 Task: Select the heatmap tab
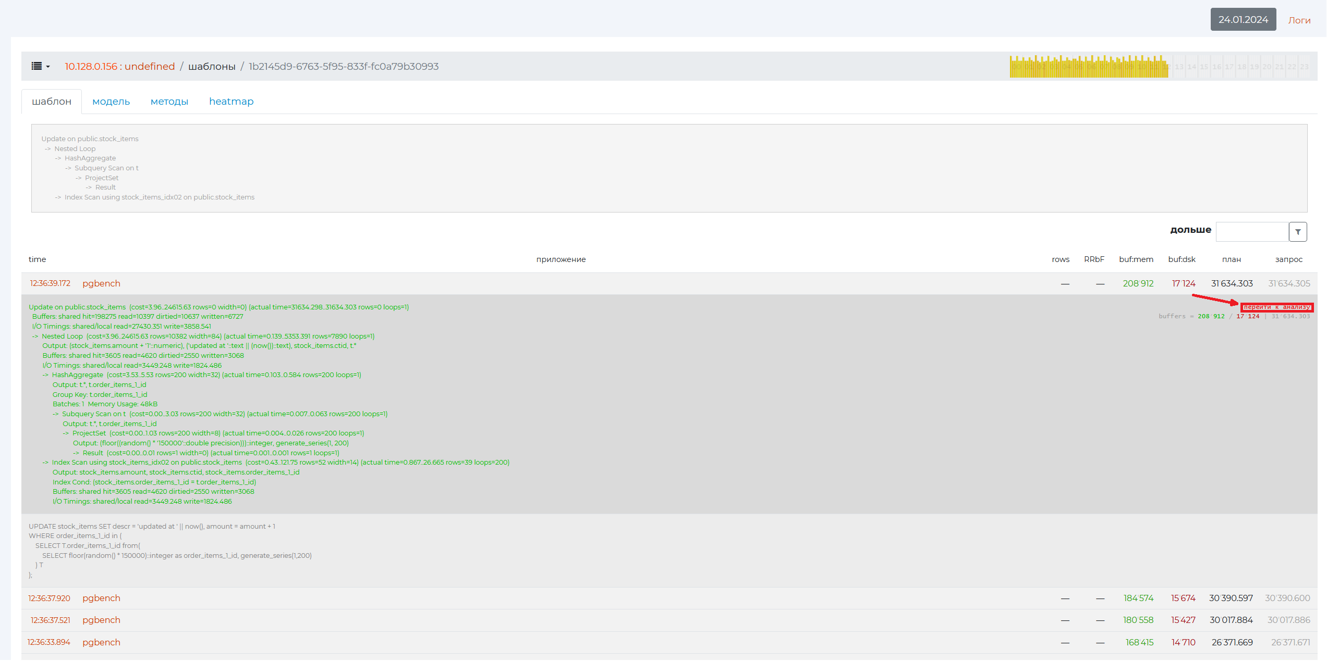pyautogui.click(x=231, y=102)
